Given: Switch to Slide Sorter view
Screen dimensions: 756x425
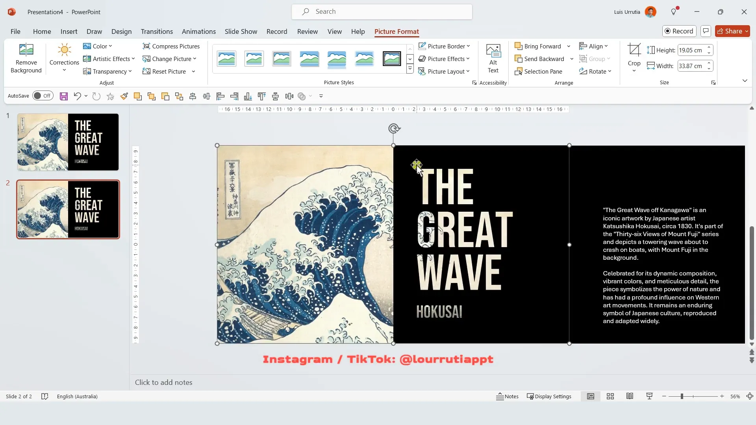Looking at the screenshot, I should (610, 396).
